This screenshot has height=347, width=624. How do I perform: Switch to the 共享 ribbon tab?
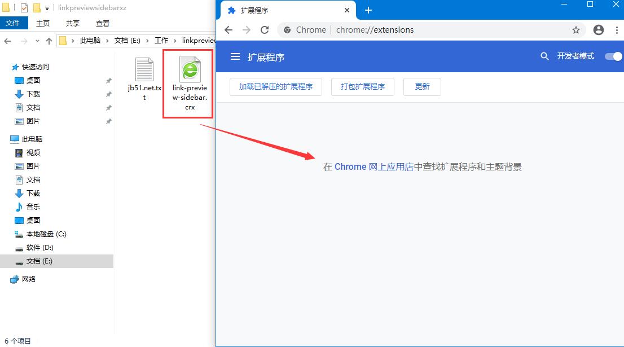pos(72,24)
